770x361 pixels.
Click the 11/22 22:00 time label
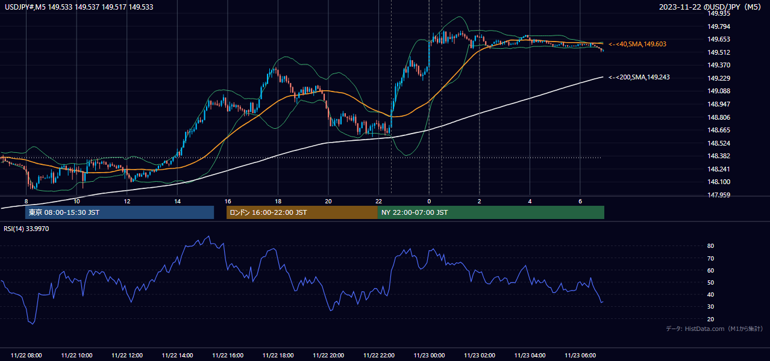click(378, 356)
